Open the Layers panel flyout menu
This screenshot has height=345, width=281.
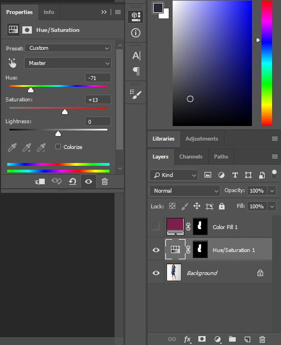[275, 156]
